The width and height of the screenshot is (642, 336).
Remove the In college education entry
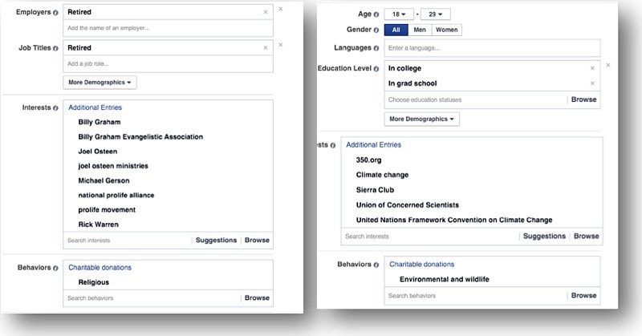click(592, 68)
